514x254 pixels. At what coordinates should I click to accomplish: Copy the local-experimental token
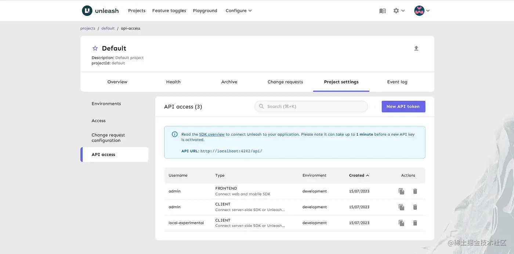click(401, 223)
